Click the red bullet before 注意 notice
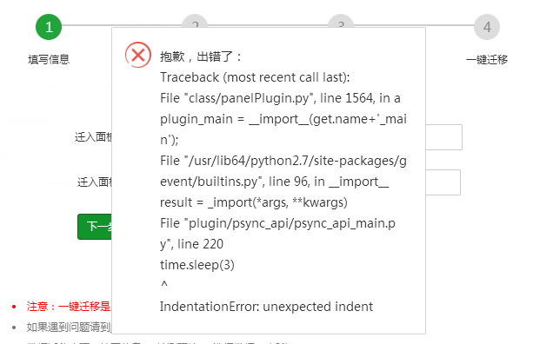Viewport: 553px width, 344px height. pyautogui.click(x=14, y=307)
